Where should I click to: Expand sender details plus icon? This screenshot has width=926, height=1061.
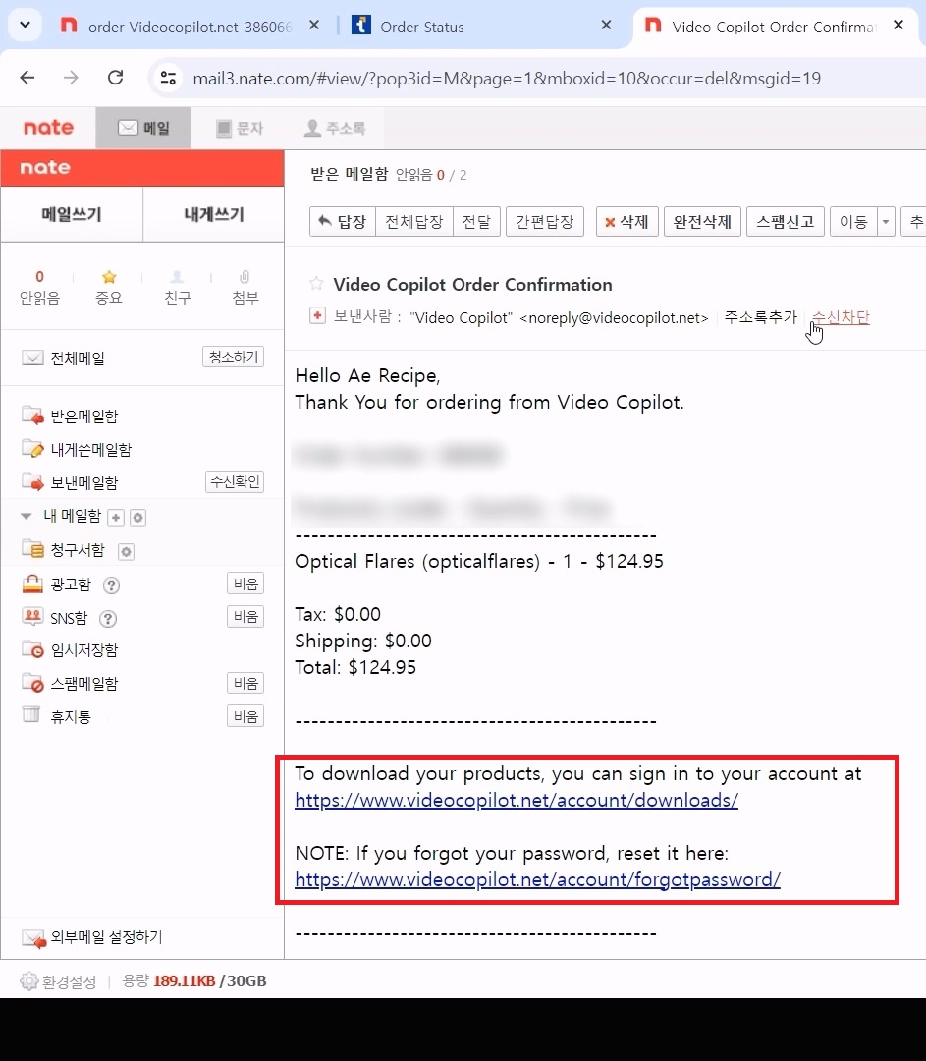click(317, 315)
